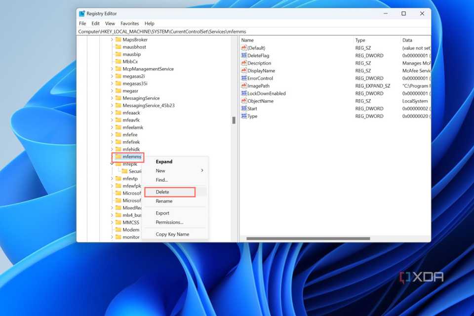The image size is (474, 316).
Task: Expand the mfefirek key
Action: point(112,142)
